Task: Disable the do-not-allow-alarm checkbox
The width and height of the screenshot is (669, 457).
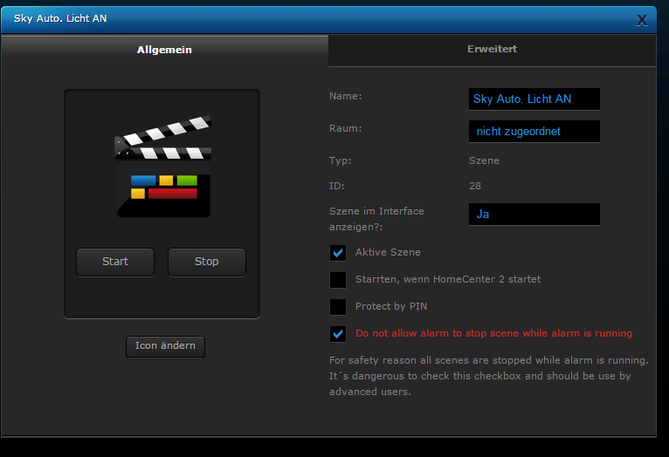Action: click(338, 334)
